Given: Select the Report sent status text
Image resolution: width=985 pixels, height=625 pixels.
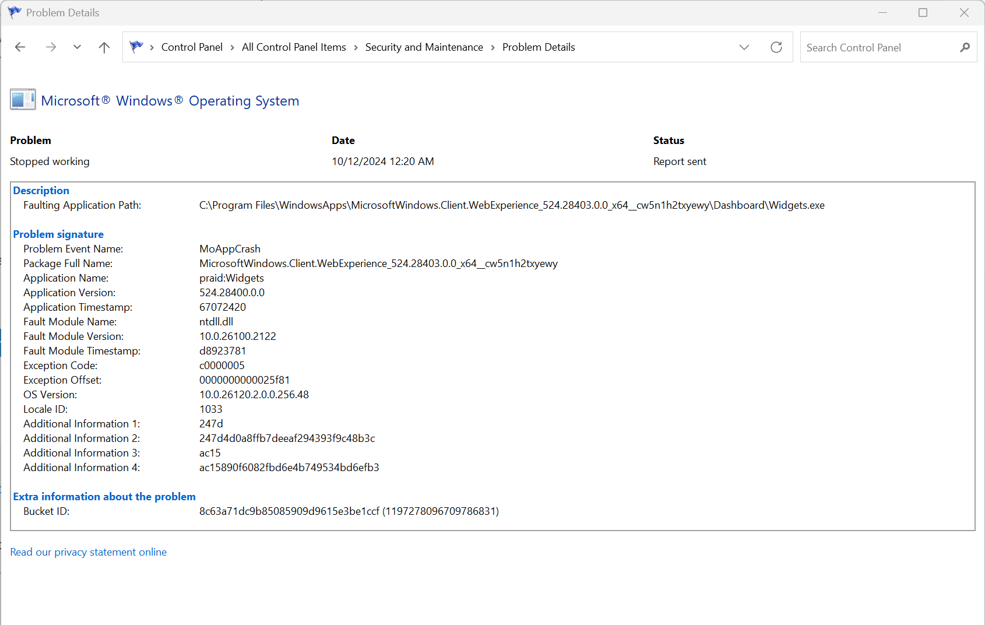Looking at the screenshot, I should pyautogui.click(x=680, y=161).
